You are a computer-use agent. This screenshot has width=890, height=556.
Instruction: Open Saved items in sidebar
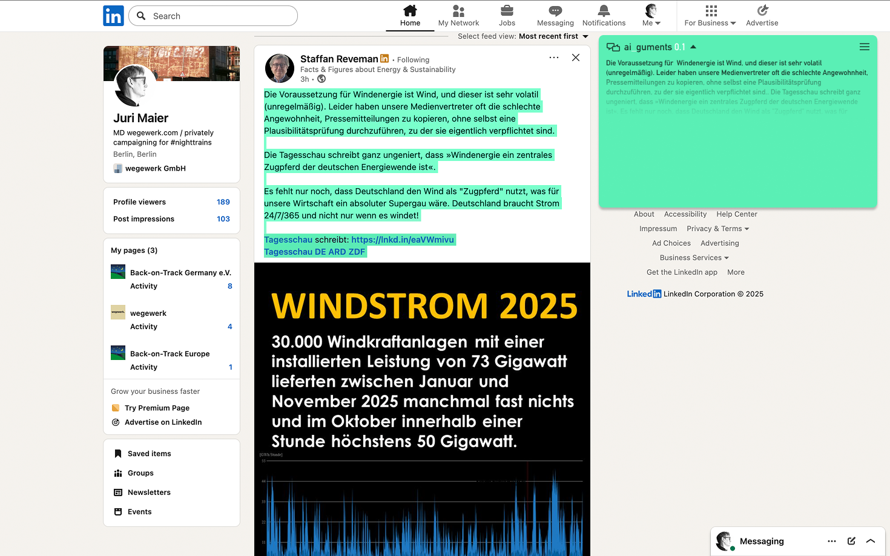pyautogui.click(x=149, y=454)
